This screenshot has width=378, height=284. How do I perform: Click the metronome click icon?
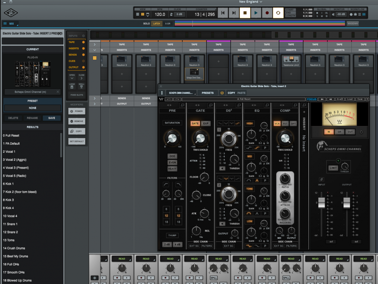coord(171,14)
